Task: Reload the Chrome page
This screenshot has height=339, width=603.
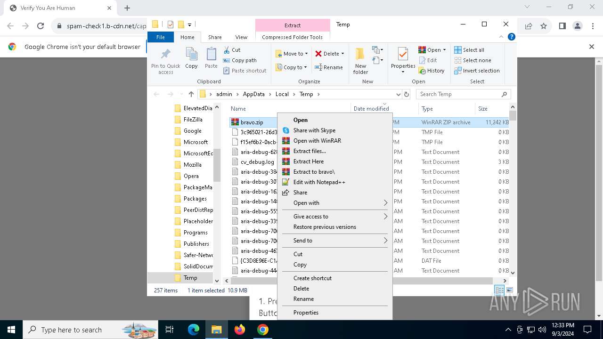Action: coord(41,26)
